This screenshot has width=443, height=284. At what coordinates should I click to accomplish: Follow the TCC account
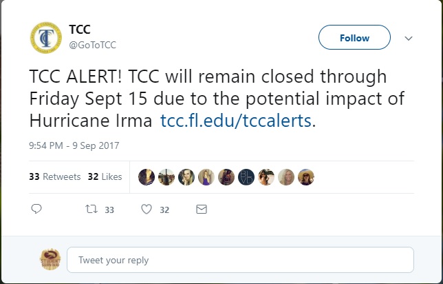tap(354, 37)
